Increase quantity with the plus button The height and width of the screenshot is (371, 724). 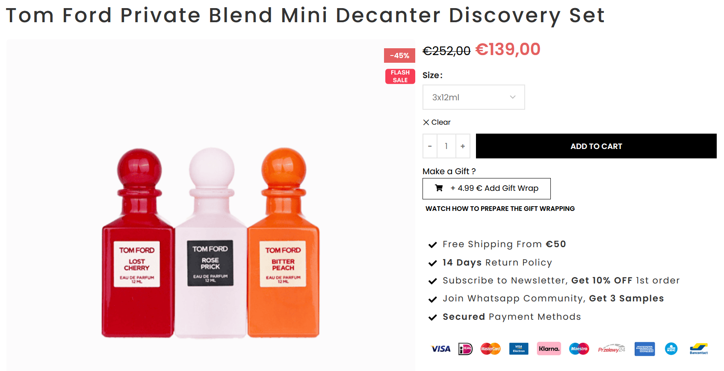(x=463, y=146)
